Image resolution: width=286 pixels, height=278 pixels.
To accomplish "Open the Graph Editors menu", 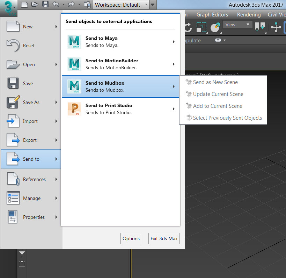I will coord(212,15).
